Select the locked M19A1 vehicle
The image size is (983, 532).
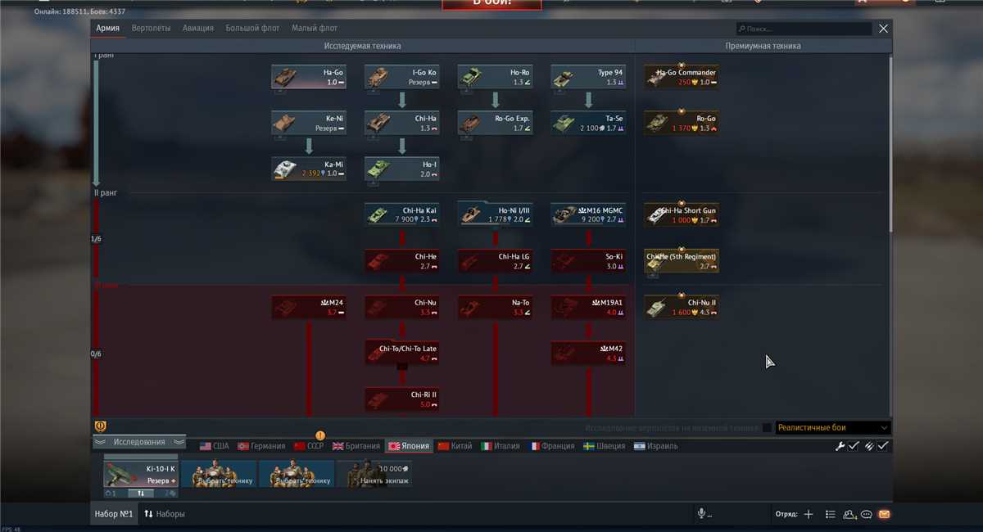point(589,307)
